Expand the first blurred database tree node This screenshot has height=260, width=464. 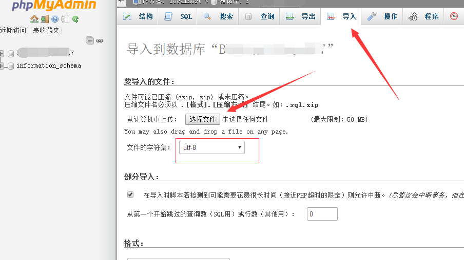click(3, 53)
